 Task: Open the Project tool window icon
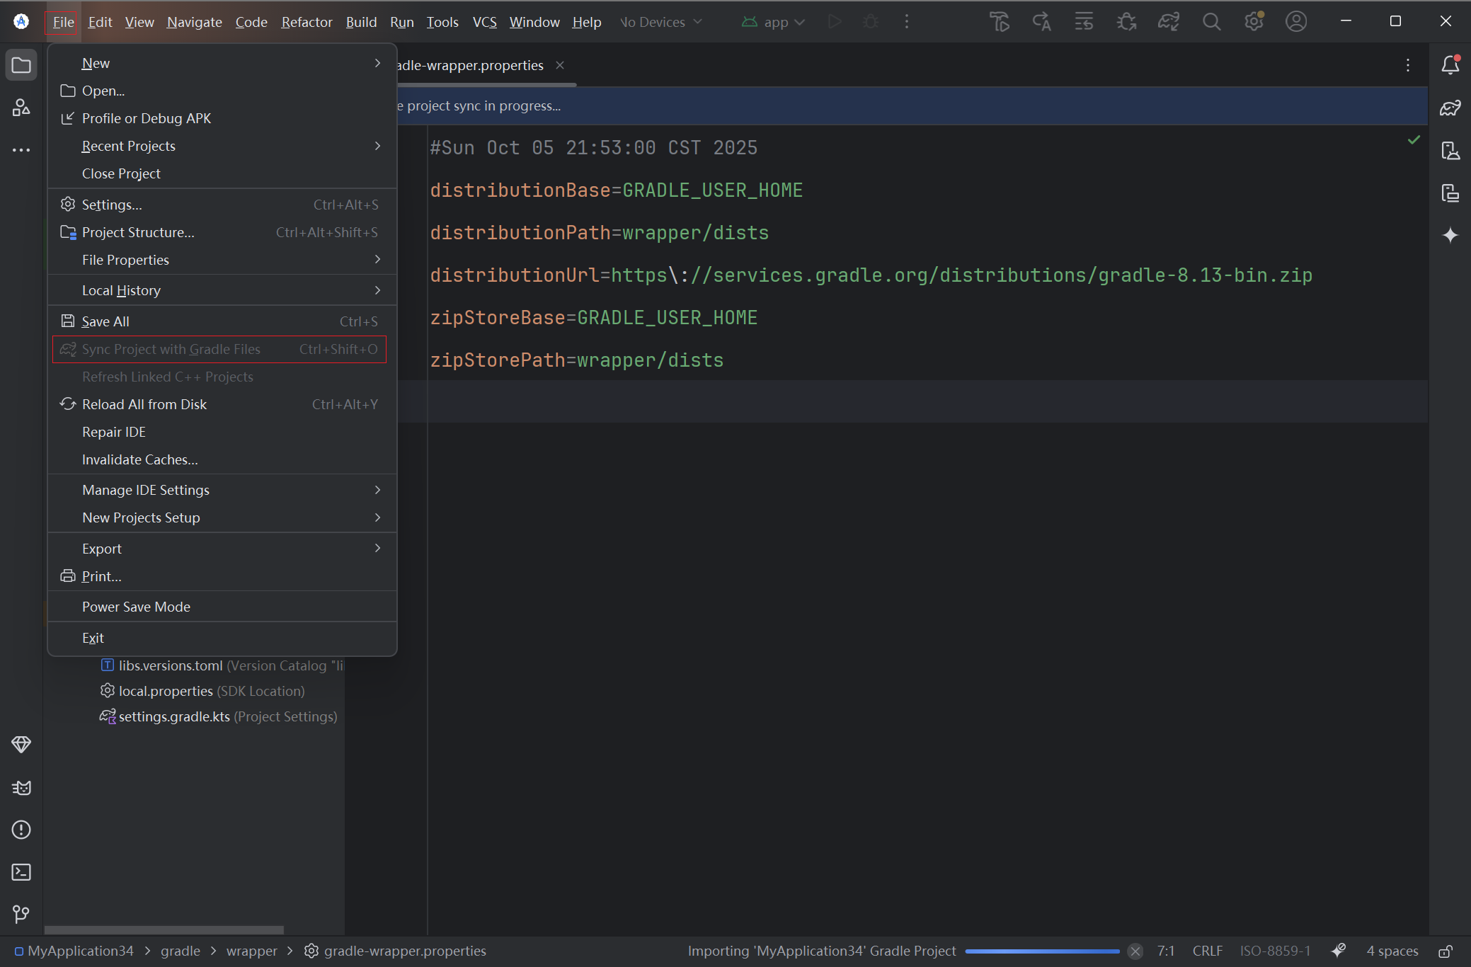coord(21,65)
